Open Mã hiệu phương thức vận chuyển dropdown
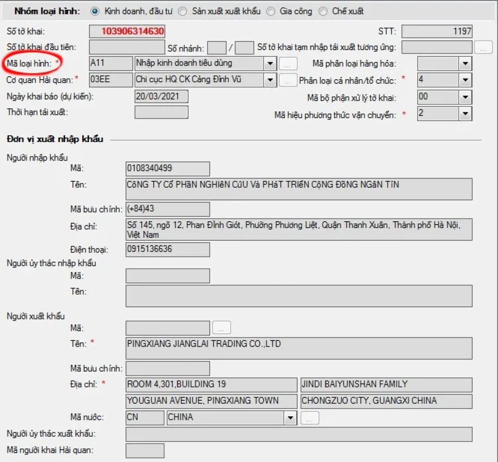 click(465, 114)
